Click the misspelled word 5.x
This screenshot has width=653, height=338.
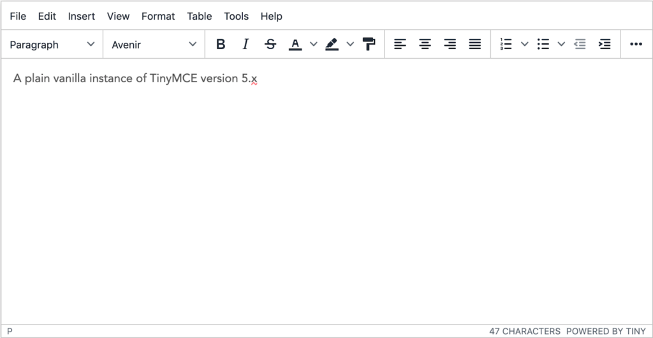(x=249, y=78)
